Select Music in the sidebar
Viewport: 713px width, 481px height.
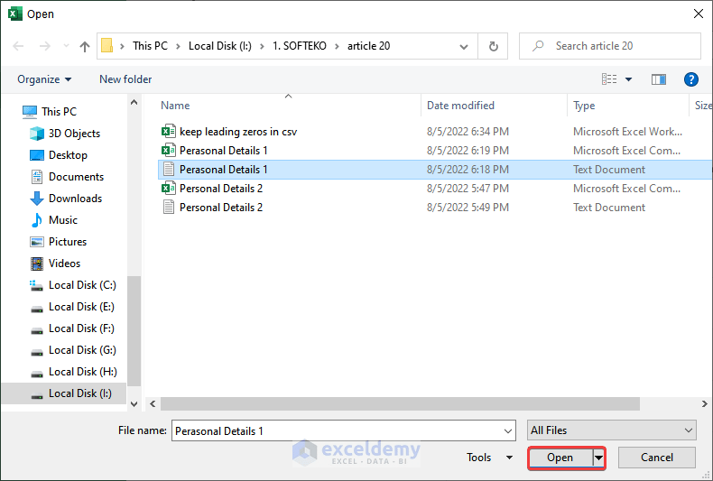coord(53,220)
